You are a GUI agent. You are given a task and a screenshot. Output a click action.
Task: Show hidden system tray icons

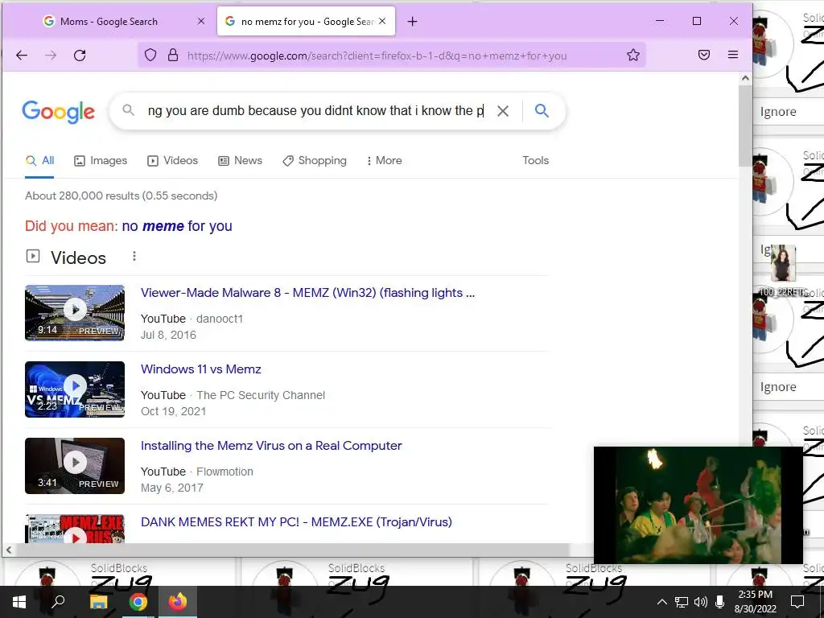click(662, 602)
